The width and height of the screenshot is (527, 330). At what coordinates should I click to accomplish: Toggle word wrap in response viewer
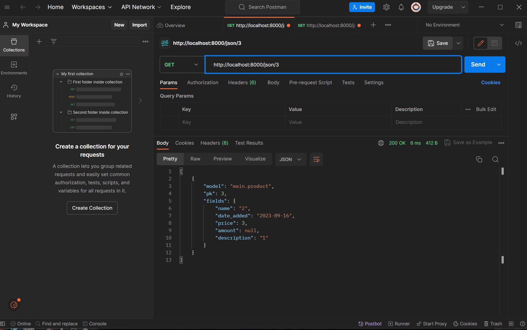point(316,159)
